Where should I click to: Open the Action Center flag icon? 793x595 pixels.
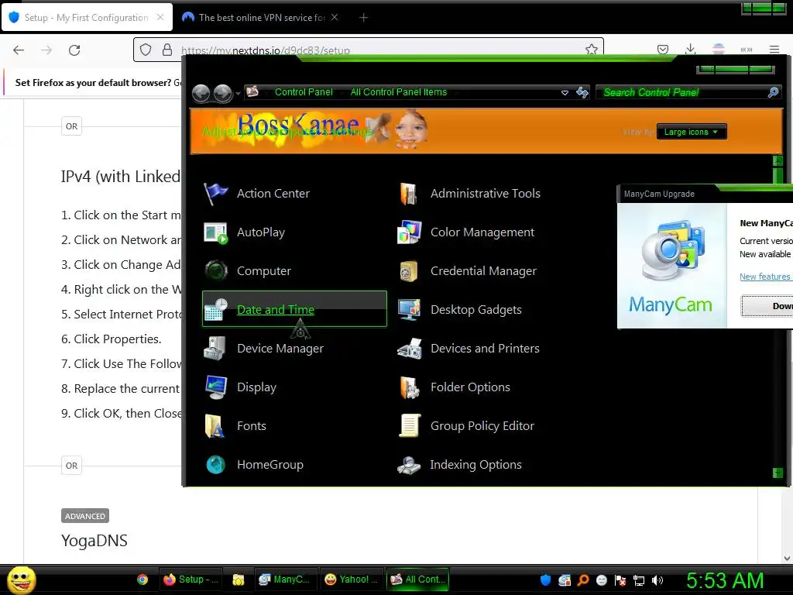(215, 193)
